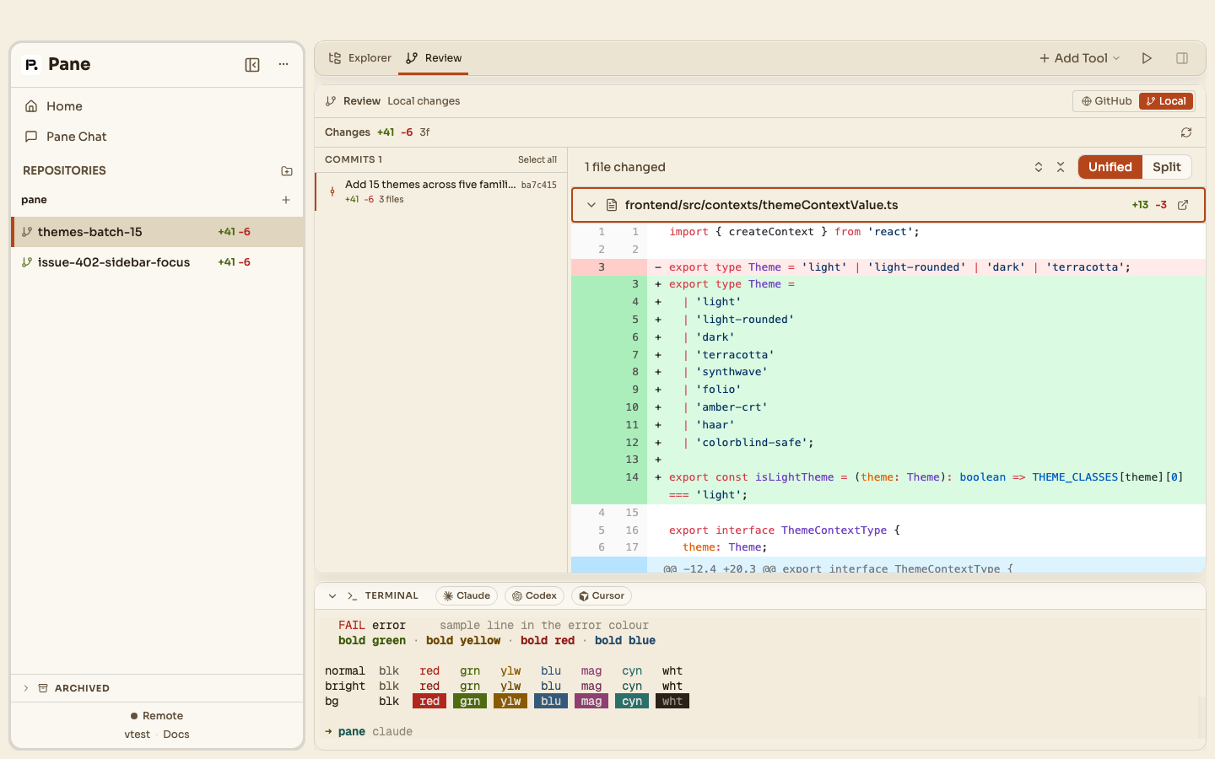This screenshot has height=759, width=1215.
Task: Click the TERMINAL label
Action: [391, 596]
